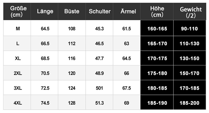
Task: Click the 501 shoulder value for 3XL
Action: (99, 88)
